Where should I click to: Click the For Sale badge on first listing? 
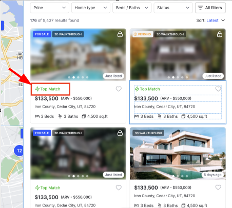pos(42,34)
